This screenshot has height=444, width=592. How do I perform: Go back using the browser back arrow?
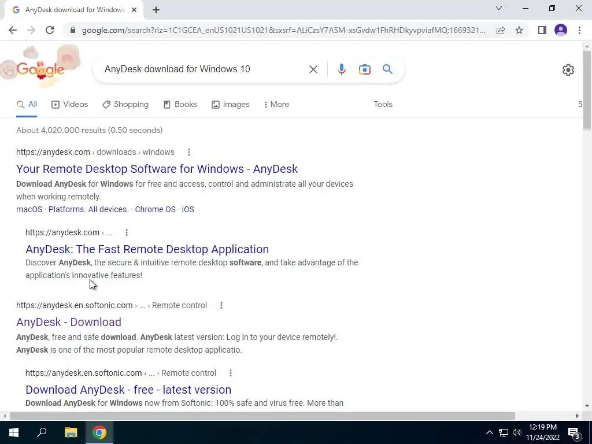tap(13, 30)
